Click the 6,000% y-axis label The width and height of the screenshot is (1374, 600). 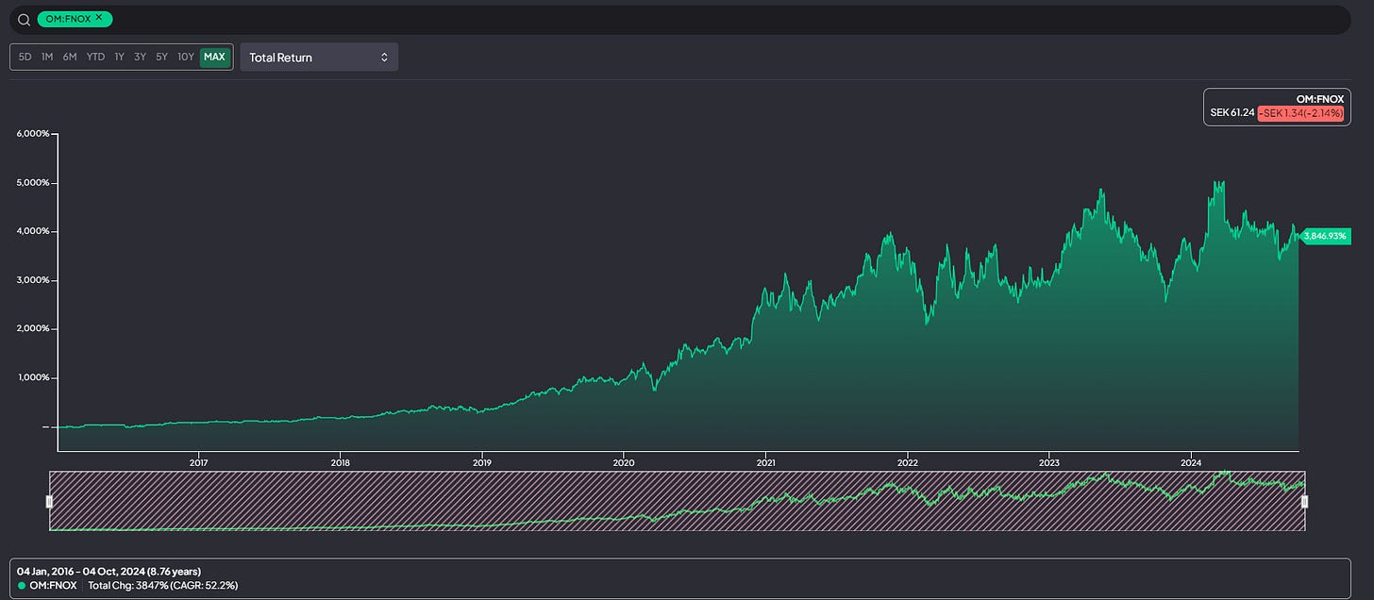[32, 134]
